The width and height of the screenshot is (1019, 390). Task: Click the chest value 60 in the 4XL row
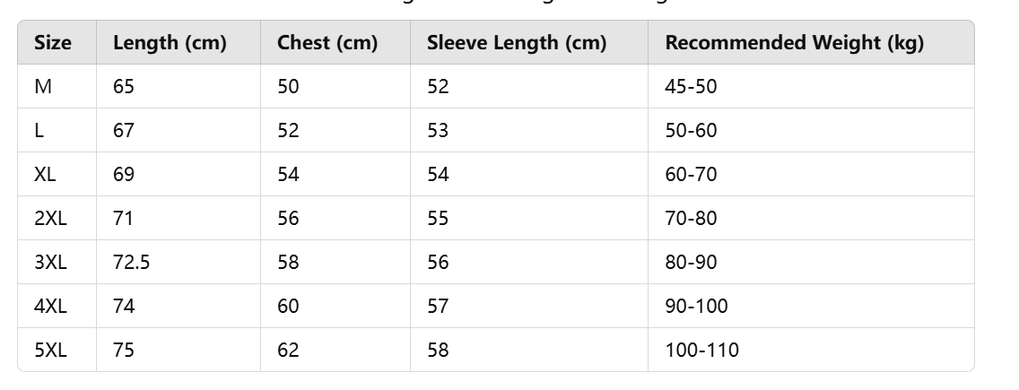click(x=288, y=307)
